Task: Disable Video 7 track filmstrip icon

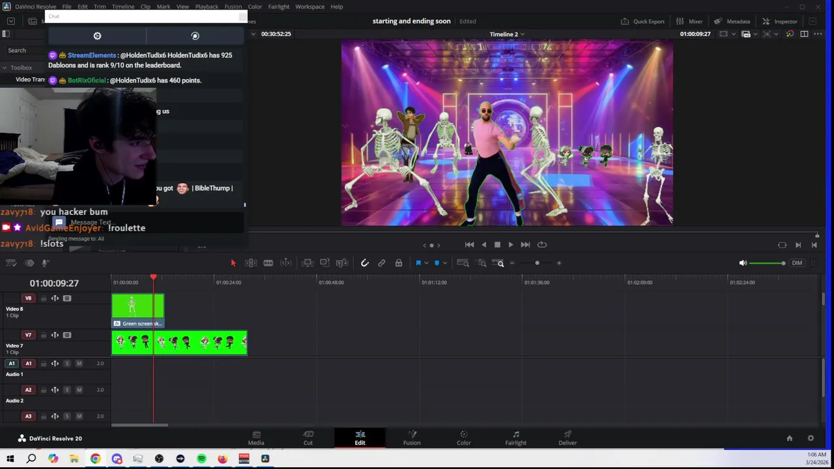Action: [x=66, y=335]
